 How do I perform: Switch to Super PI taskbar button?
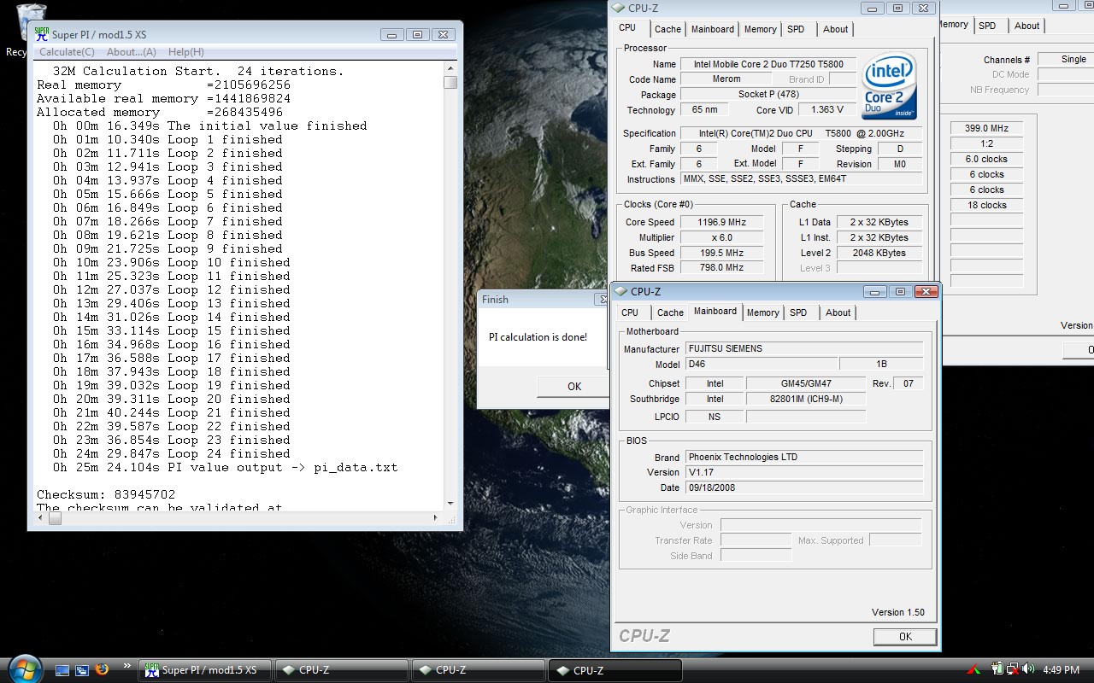pyautogui.click(x=205, y=670)
